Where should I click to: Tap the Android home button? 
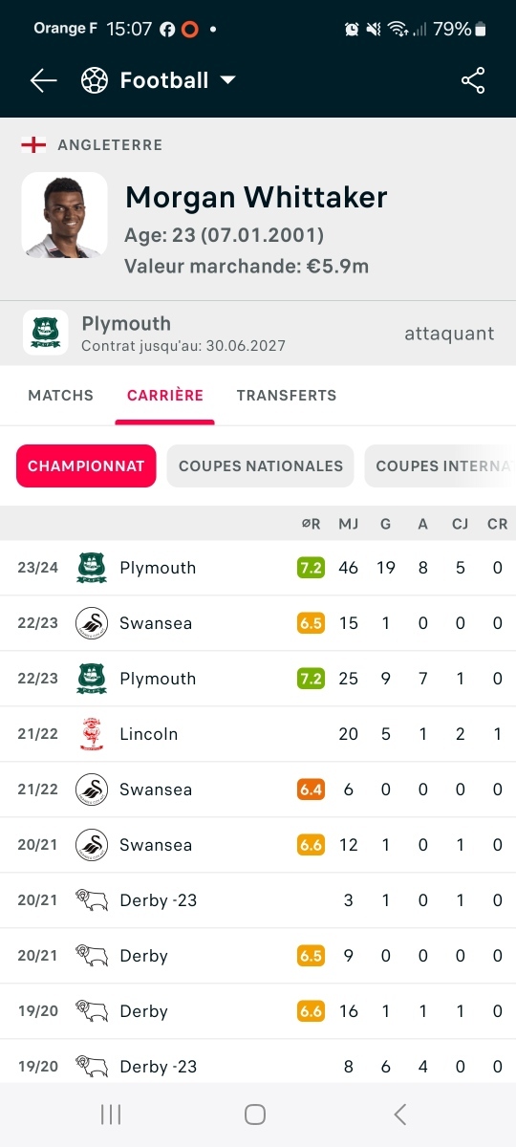click(x=255, y=1115)
